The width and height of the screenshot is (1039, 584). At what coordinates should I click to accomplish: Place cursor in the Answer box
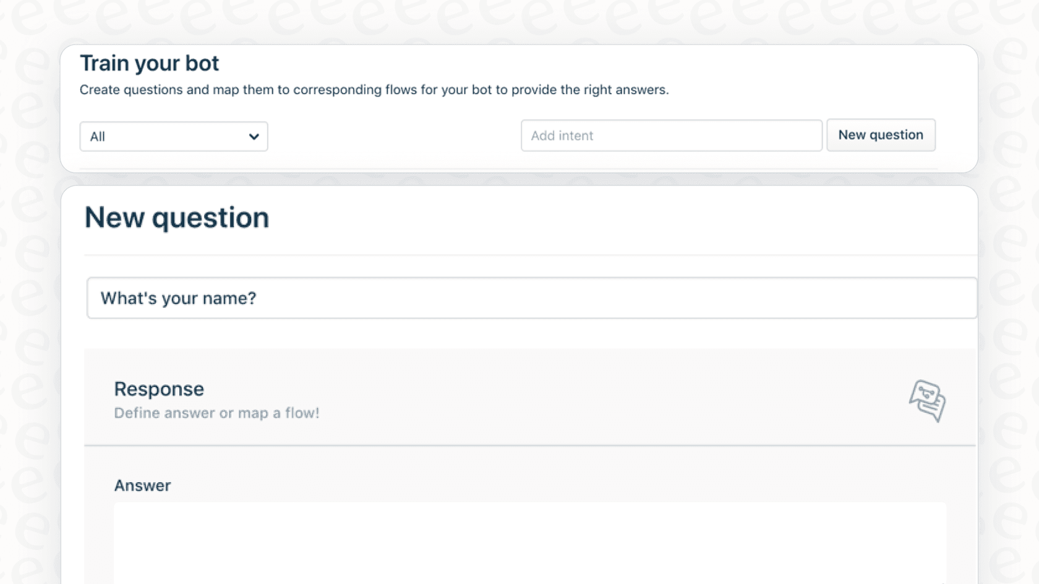(529, 544)
